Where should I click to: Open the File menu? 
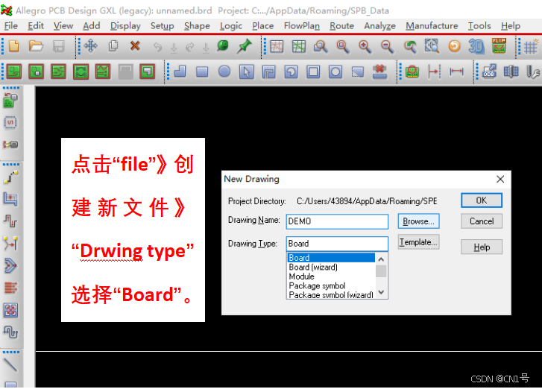[x=10, y=26]
